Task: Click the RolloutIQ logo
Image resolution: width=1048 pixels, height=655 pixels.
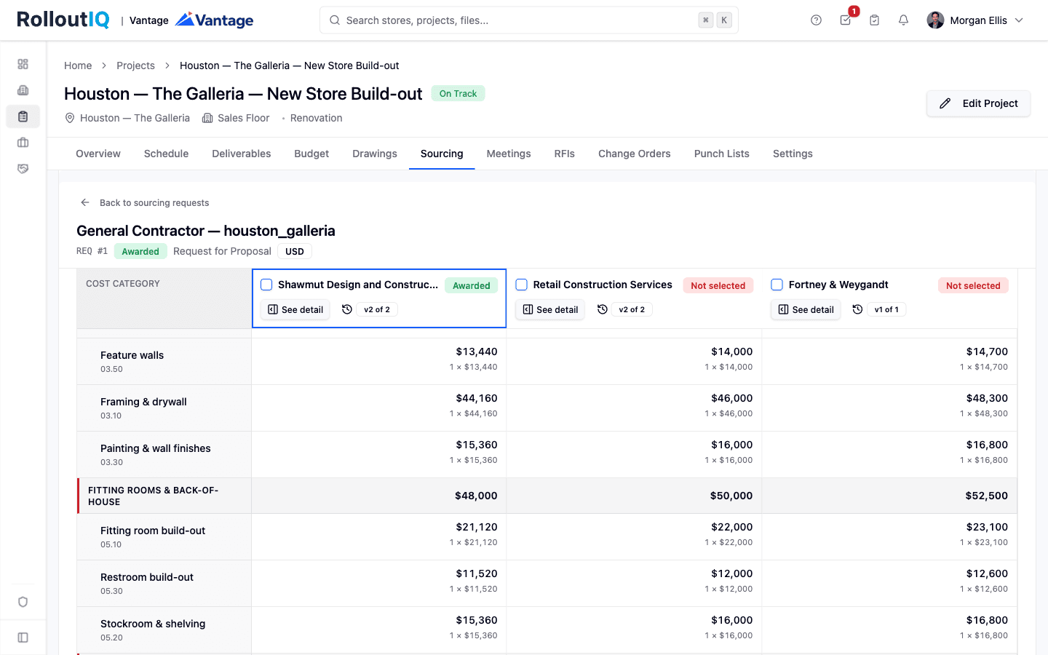Action: pyautogui.click(x=63, y=20)
